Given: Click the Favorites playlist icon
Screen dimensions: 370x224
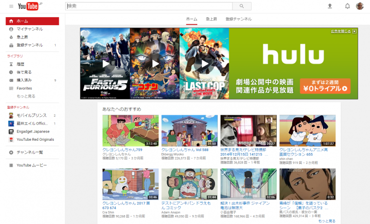Looking at the screenshot, I should 11,88.
